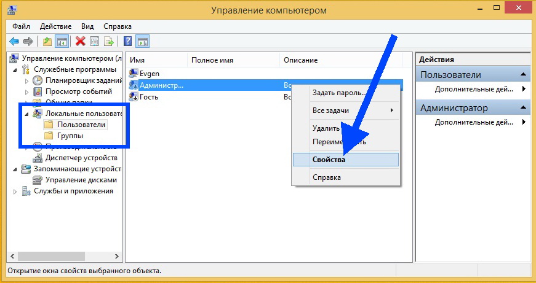The height and width of the screenshot is (283, 536).
Task: Sort by the Полное имя column header
Action: coord(233,60)
